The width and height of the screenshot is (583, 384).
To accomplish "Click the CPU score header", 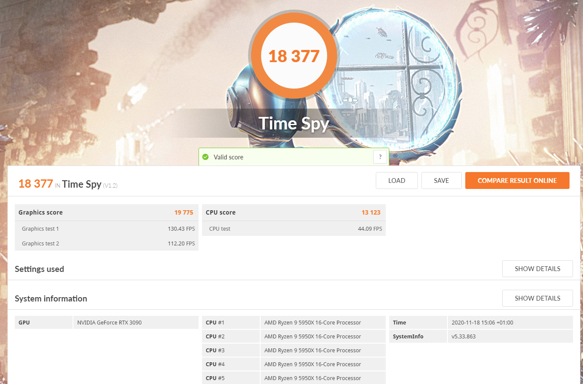I will click(221, 212).
